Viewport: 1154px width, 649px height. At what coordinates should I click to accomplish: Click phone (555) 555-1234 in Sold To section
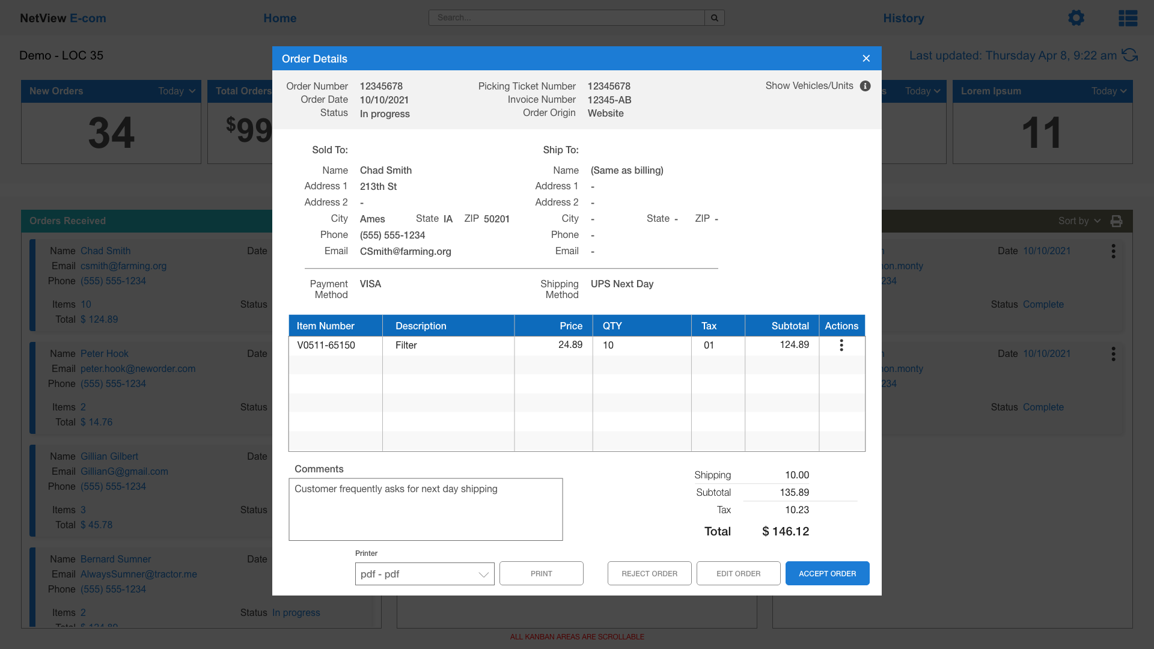392,235
